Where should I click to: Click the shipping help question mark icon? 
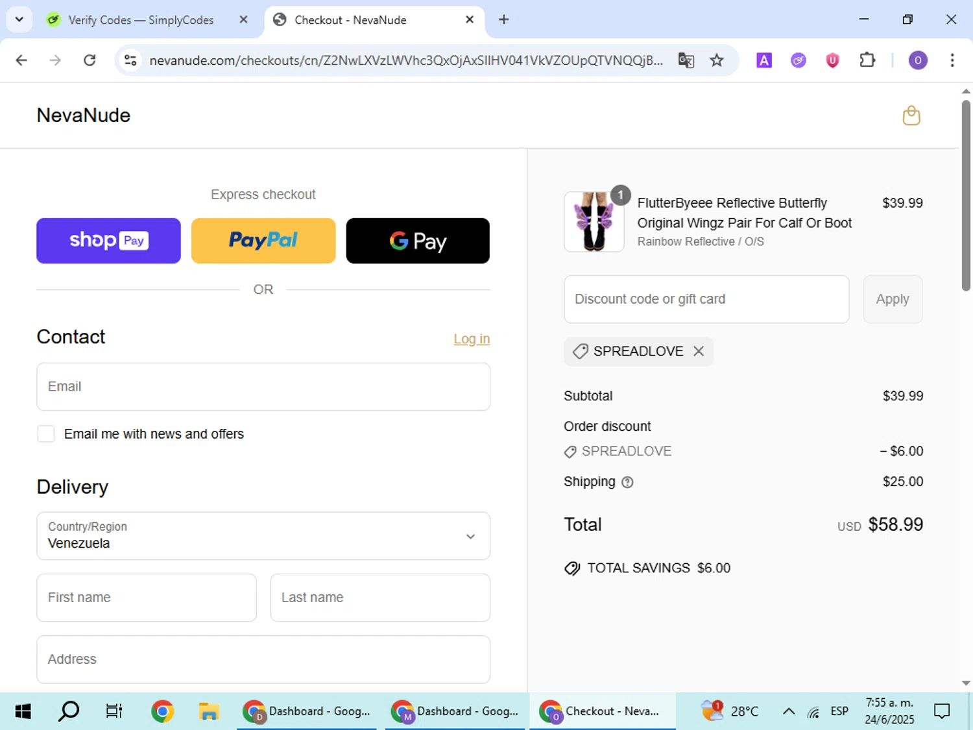627,482
